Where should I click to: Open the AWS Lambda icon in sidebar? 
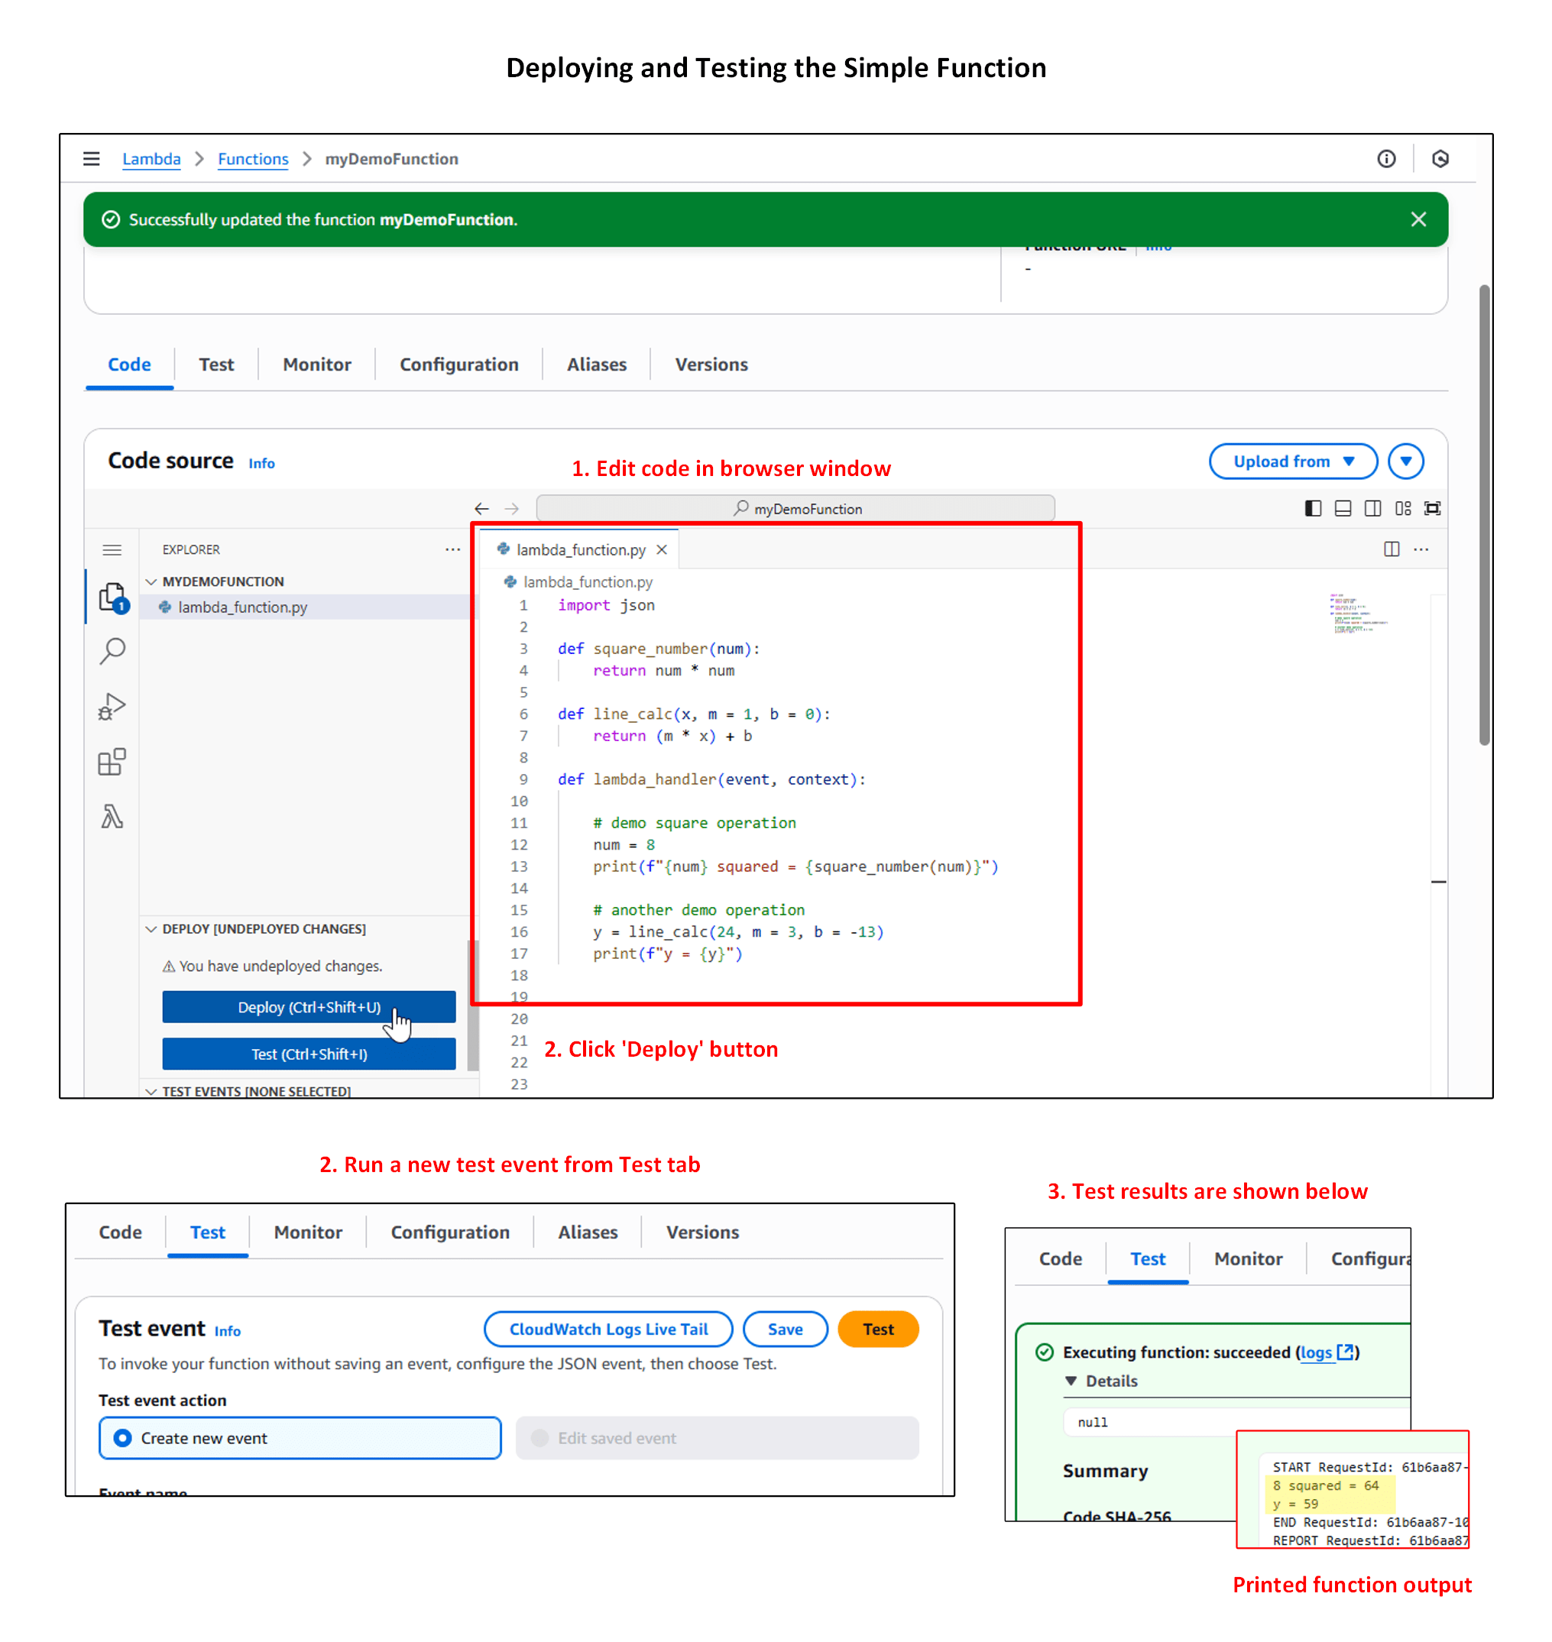[x=112, y=817]
